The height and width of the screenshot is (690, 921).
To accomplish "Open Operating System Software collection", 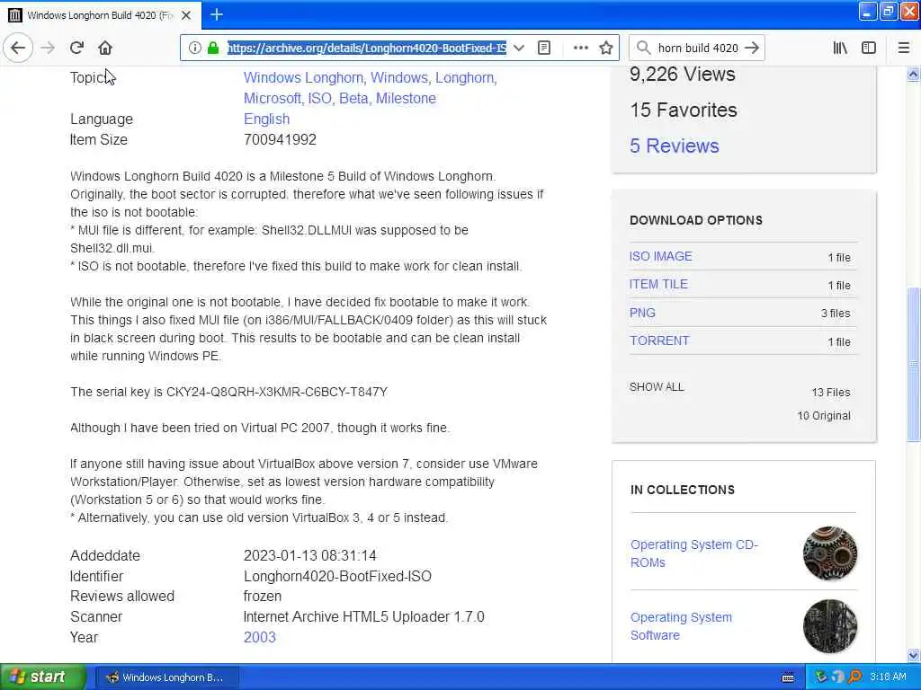I will 682,626.
